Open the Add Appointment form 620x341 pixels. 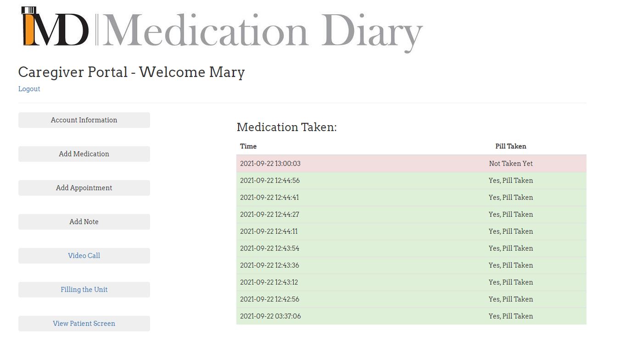[84, 188]
